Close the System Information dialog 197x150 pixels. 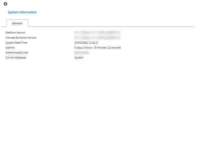tap(5, 4)
